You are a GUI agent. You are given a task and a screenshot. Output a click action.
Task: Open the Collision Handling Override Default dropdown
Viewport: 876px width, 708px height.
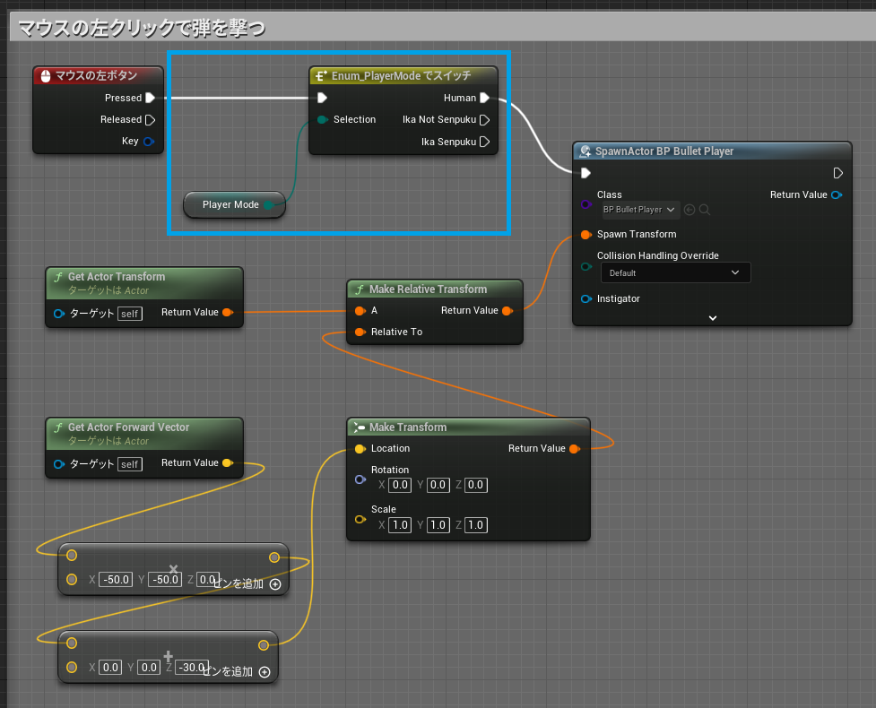(675, 272)
